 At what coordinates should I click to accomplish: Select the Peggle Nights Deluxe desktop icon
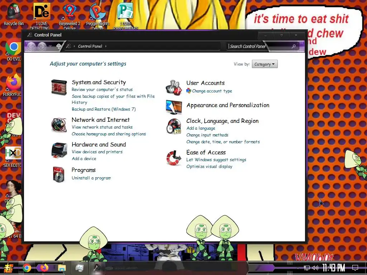[x=97, y=16]
